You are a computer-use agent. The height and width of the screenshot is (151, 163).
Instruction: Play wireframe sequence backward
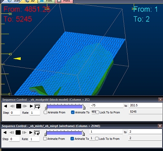[5, 133]
